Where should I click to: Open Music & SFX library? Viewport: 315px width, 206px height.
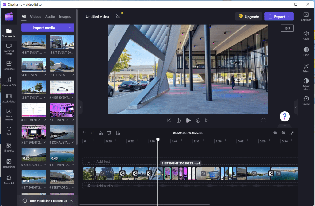coord(9,81)
